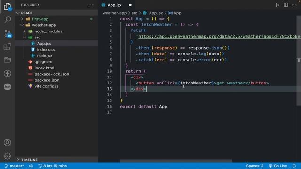Run the code with the play icon
This screenshot has height=169, width=301.
pos(277,5)
